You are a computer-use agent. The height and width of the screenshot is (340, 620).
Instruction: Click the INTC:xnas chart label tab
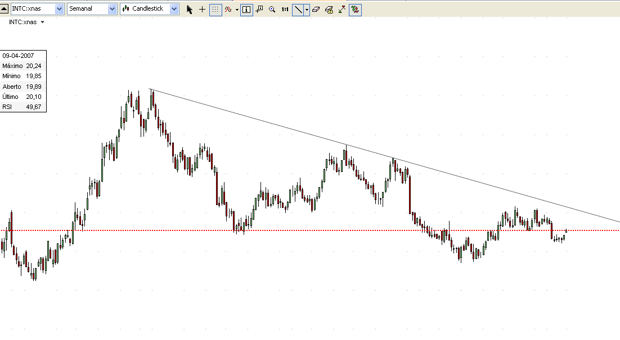point(23,22)
